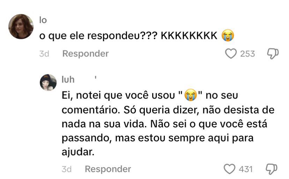289x179 pixels.
Task: Click reply text starting "Ei, notei que você"
Action: 168,124
